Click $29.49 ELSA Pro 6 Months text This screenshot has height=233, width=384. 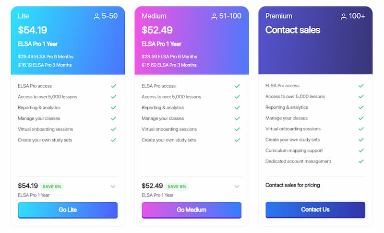[46, 57]
